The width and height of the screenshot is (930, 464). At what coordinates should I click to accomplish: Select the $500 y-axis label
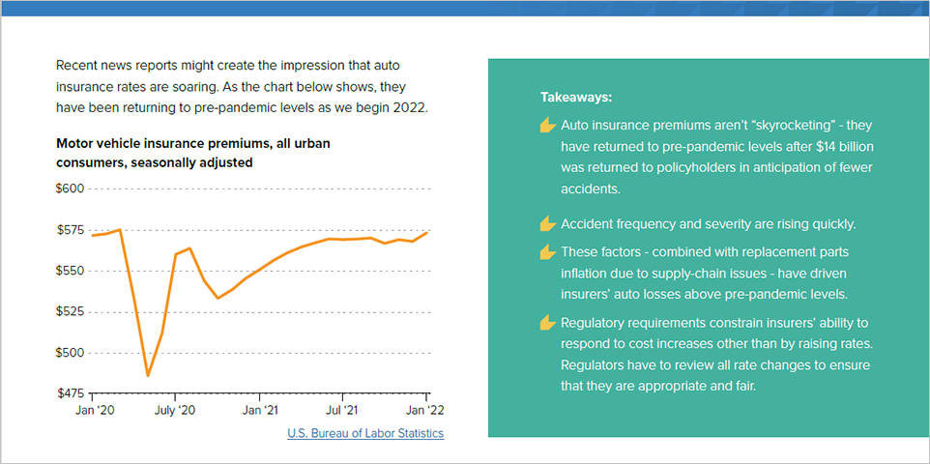(71, 353)
